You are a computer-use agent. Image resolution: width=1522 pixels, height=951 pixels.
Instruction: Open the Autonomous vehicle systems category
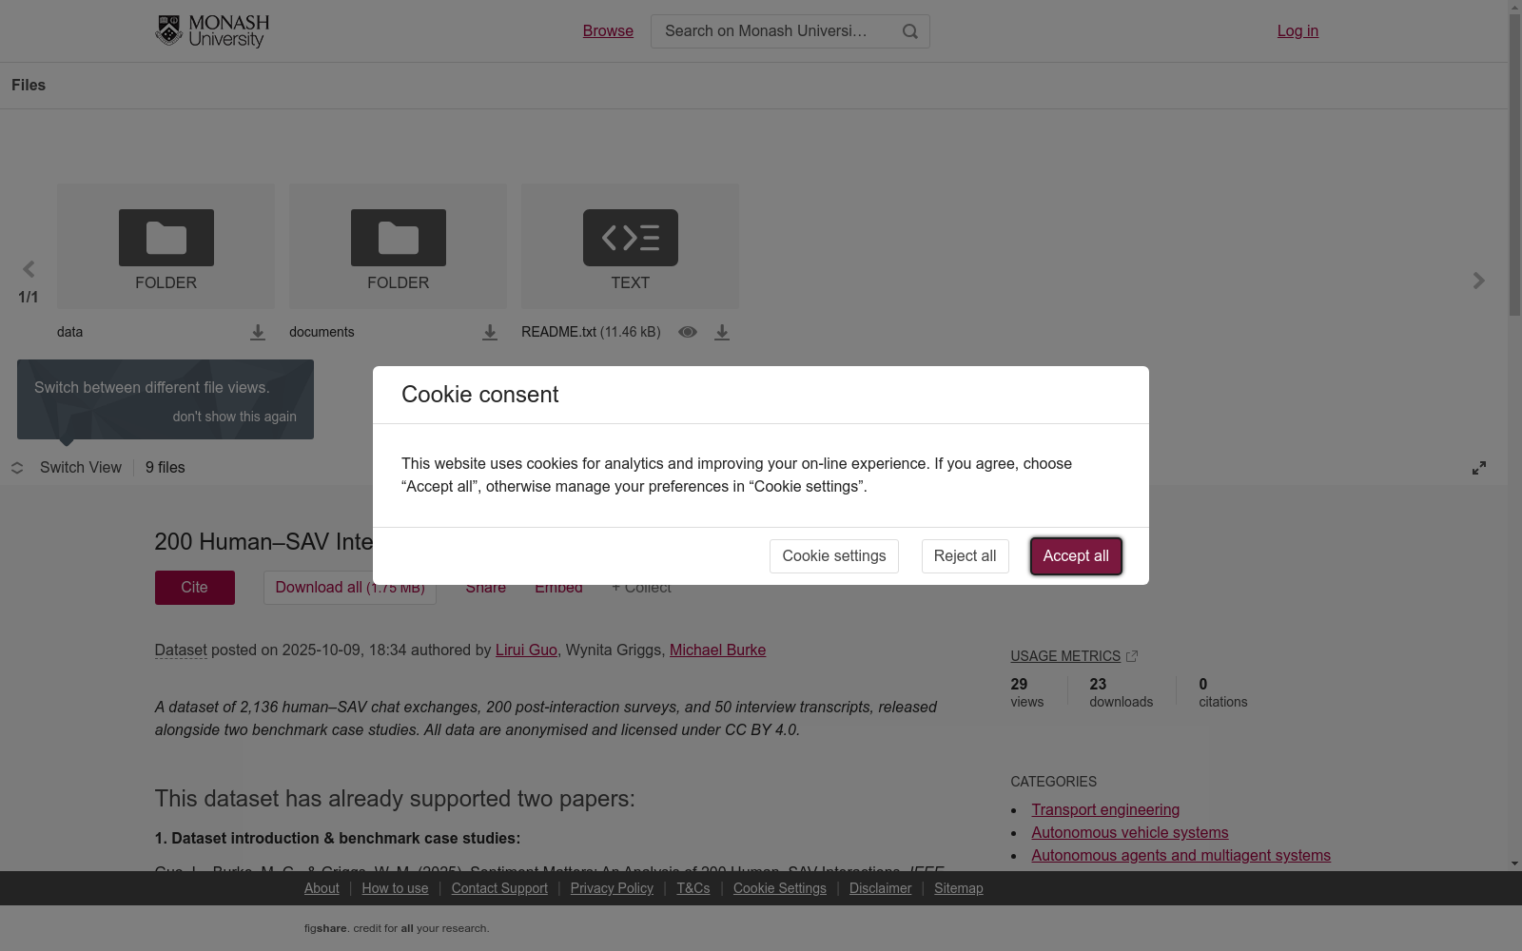pyautogui.click(x=1130, y=833)
